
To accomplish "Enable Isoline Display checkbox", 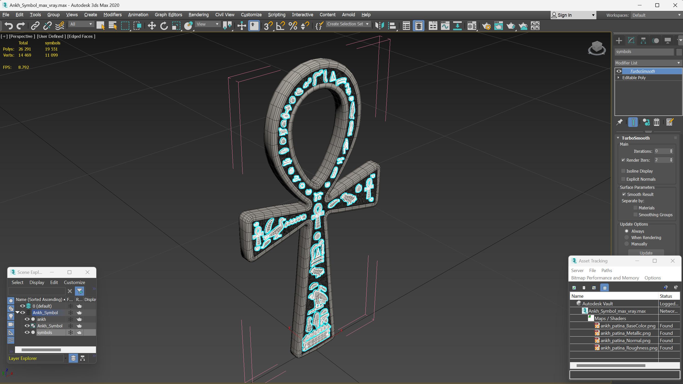I will tap(623, 171).
